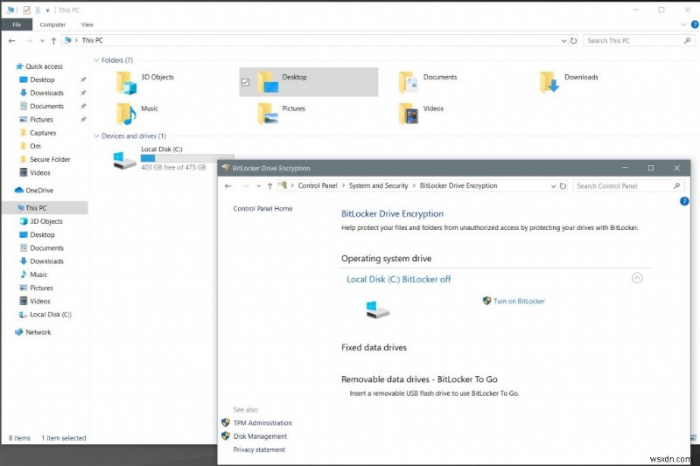Open Control Panel Home link
The height and width of the screenshot is (466, 700).
(263, 208)
